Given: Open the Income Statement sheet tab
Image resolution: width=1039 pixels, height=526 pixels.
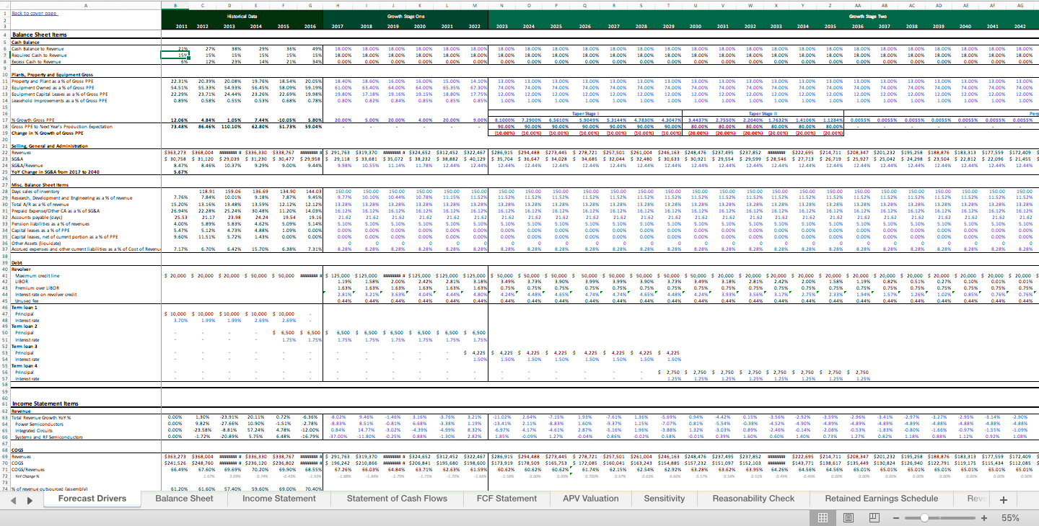Looking at the screenshot, I should coord(279,499).
